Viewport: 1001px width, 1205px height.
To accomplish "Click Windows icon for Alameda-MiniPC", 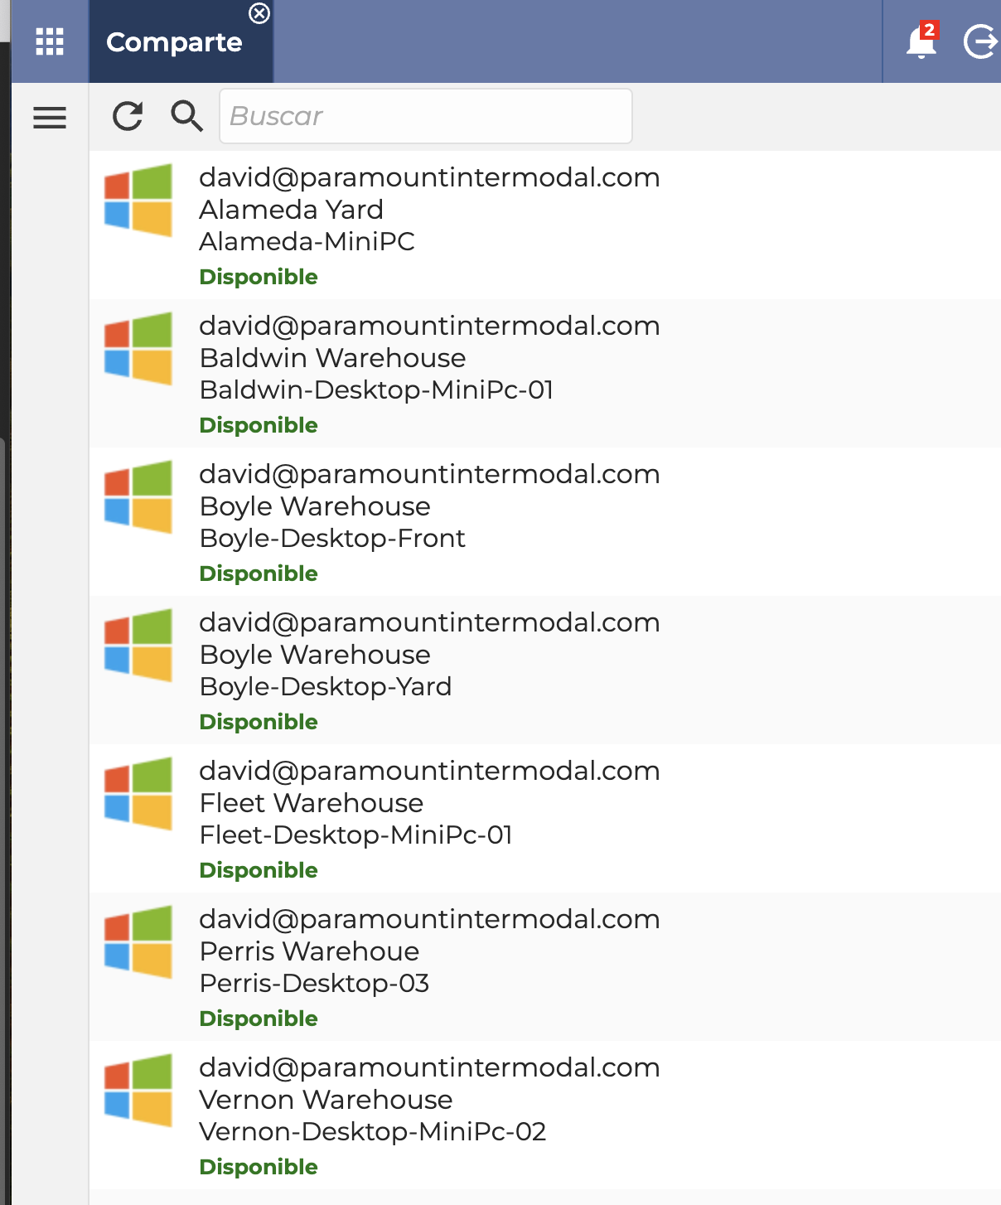I will click(x=138, y=201).
